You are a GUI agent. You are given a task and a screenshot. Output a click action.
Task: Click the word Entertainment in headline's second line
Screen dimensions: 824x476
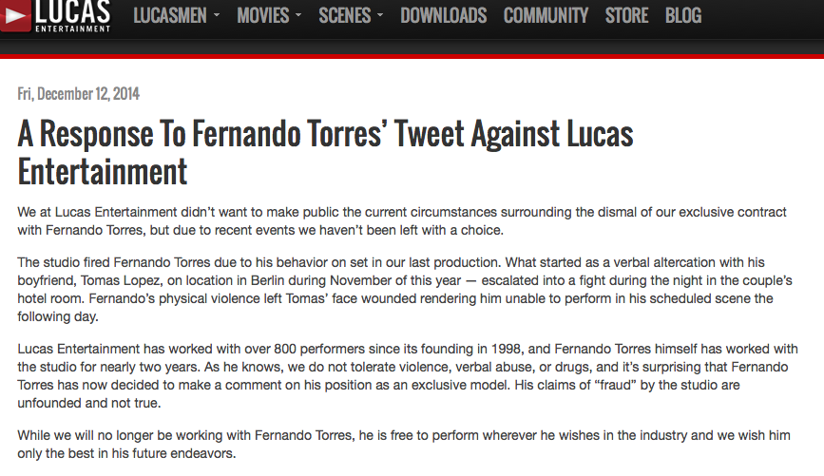103,172
